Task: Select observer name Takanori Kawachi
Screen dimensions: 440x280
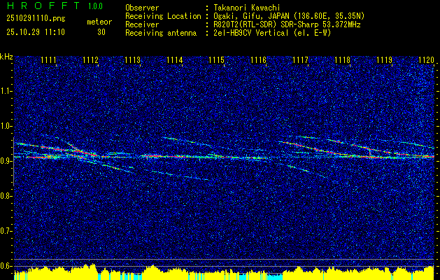Action: [247, 8]
